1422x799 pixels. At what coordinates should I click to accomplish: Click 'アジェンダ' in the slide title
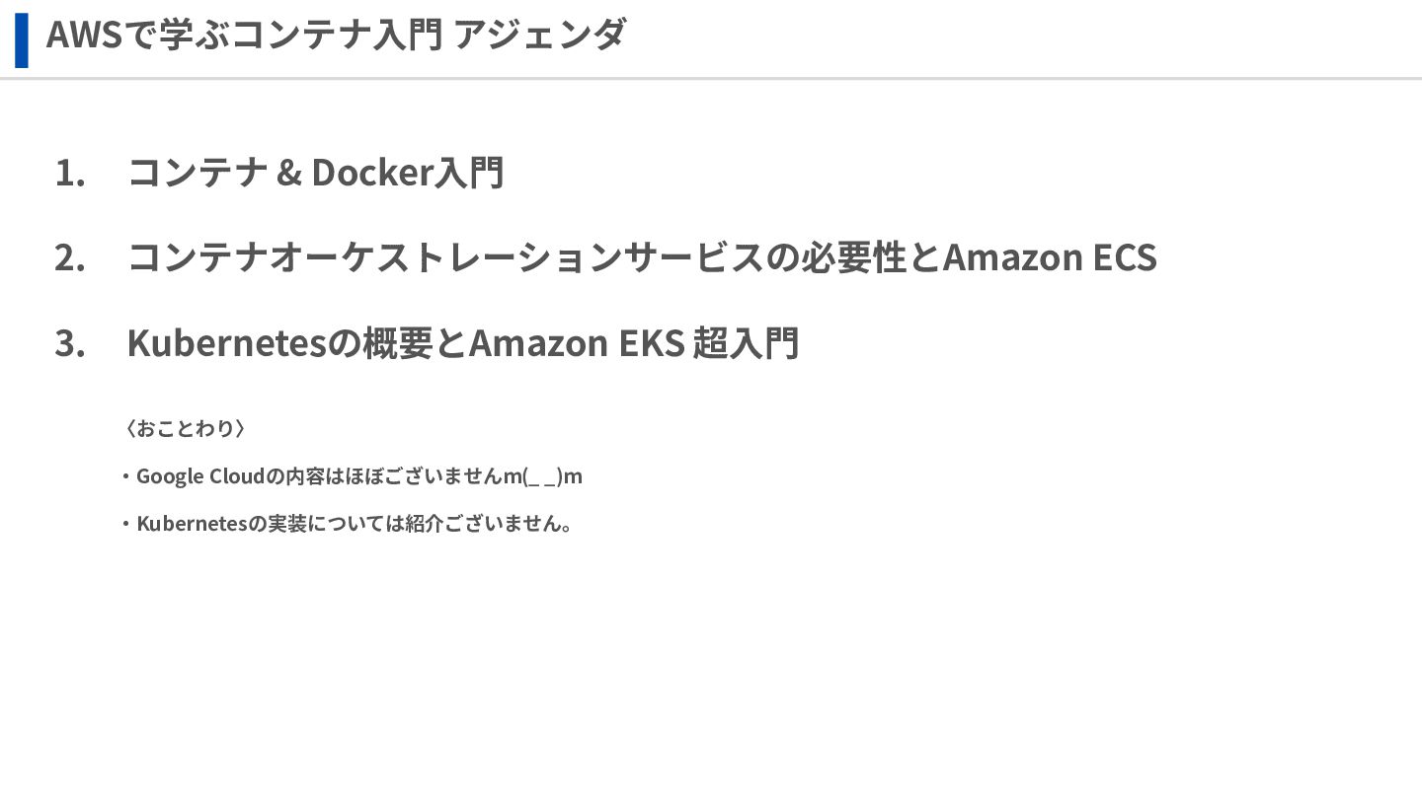pyautogui.click(x=539, y=36)
